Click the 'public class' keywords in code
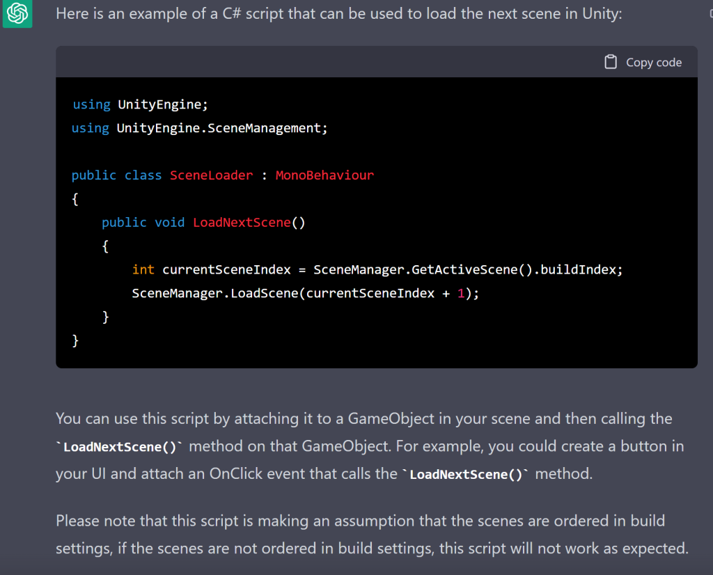713x575 pixels. (116, 175)
